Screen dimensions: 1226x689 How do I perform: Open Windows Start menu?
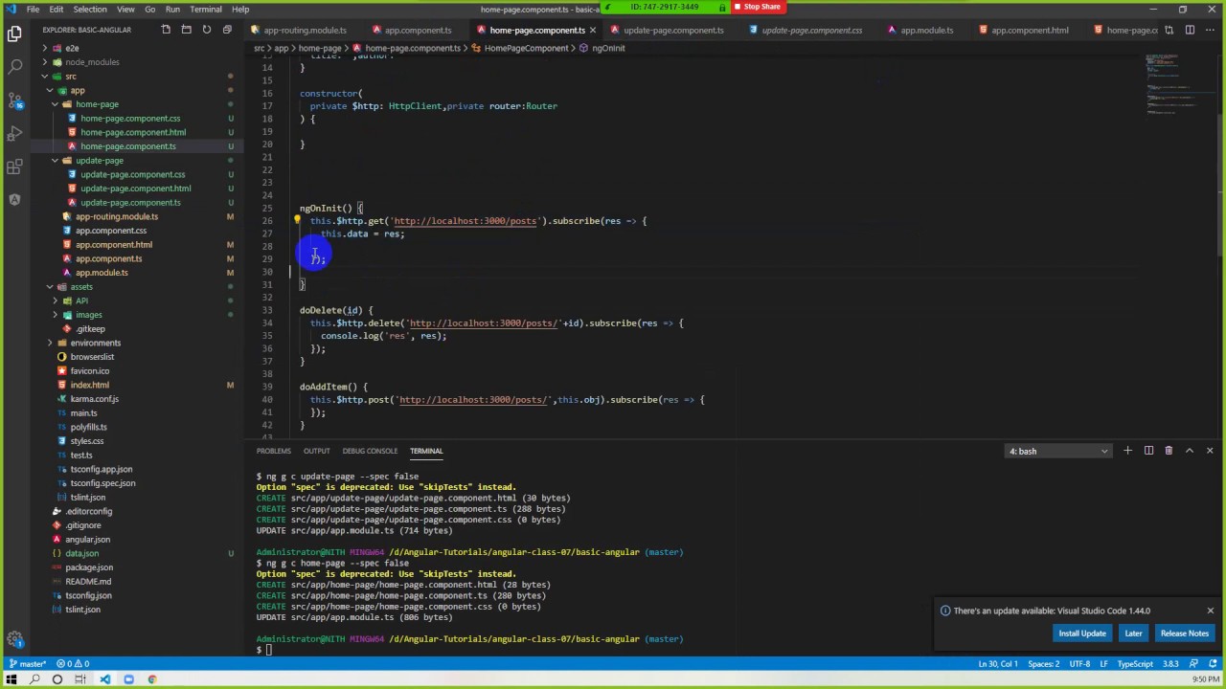[12, 679]
